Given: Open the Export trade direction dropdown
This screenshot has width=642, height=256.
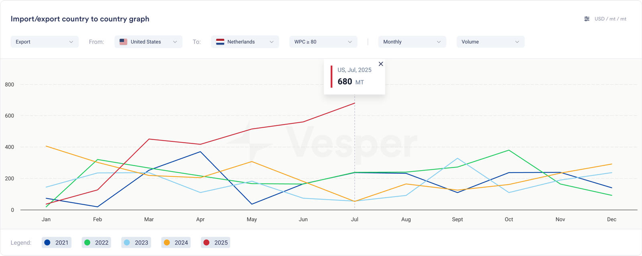Looking at the screenshot, I should [x=44, y=42].
